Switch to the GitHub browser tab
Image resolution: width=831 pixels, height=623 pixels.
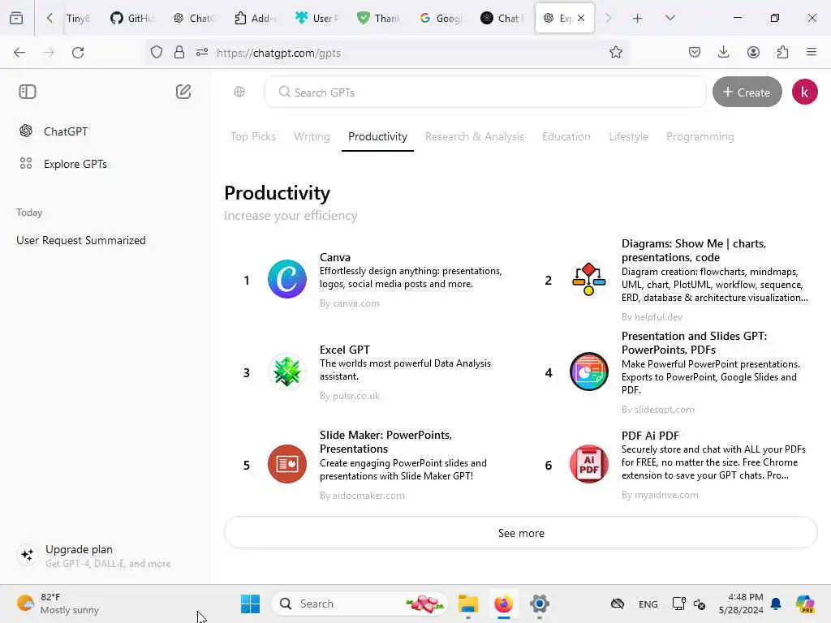pos(132,18)
